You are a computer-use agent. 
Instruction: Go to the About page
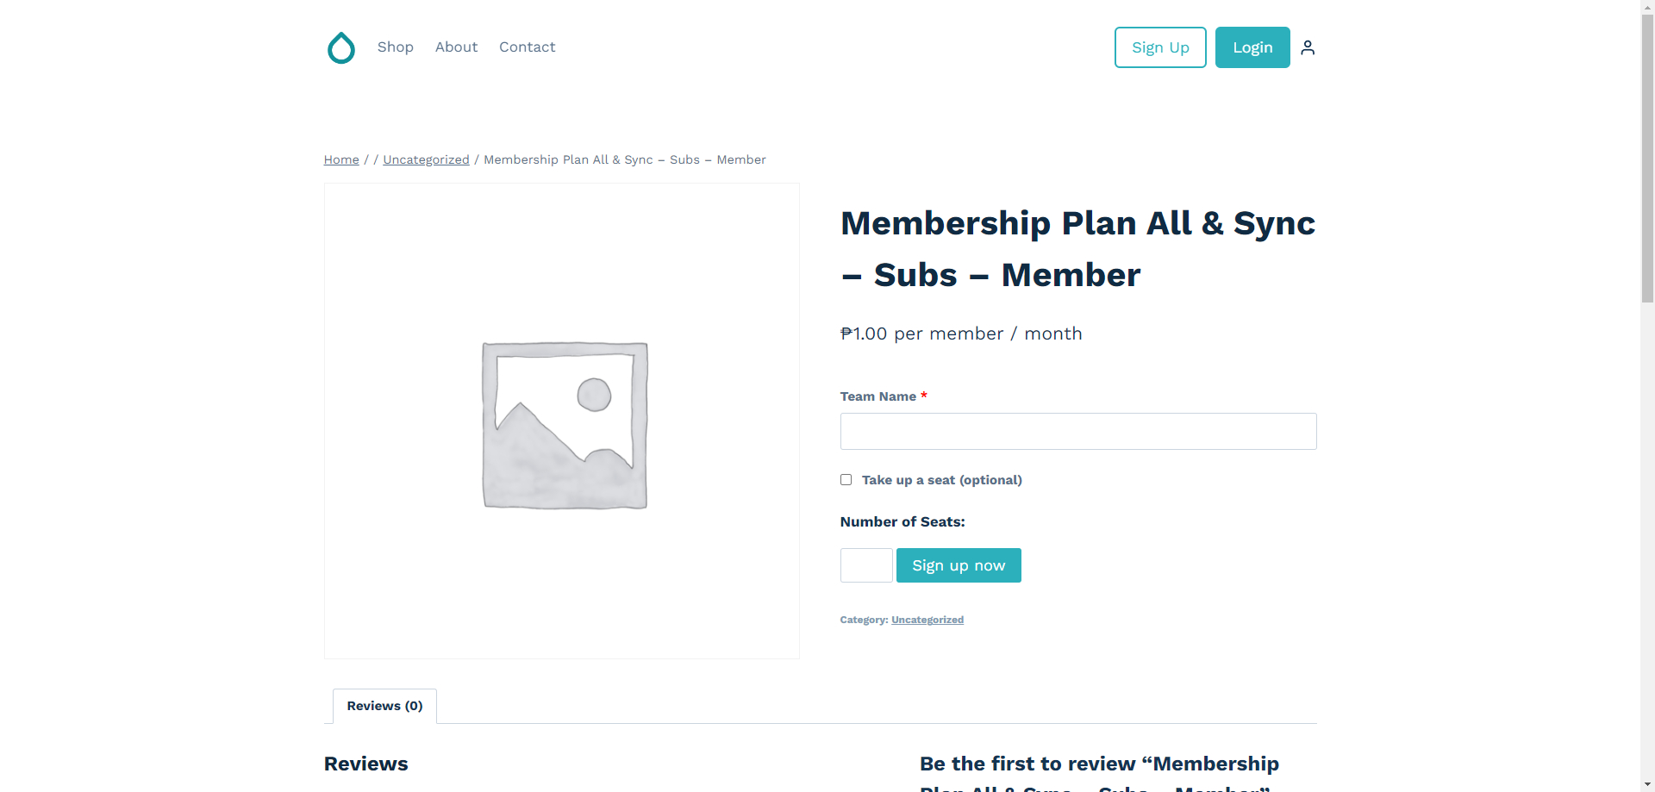[x=456, y=47]
